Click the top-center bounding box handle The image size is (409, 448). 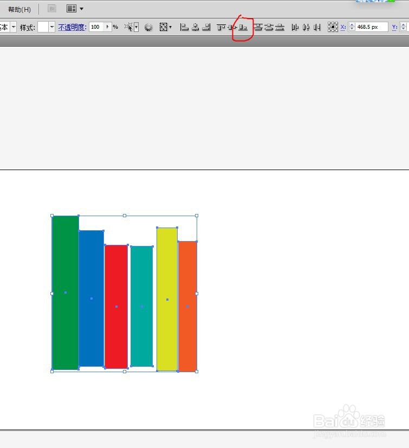point(125,216)
